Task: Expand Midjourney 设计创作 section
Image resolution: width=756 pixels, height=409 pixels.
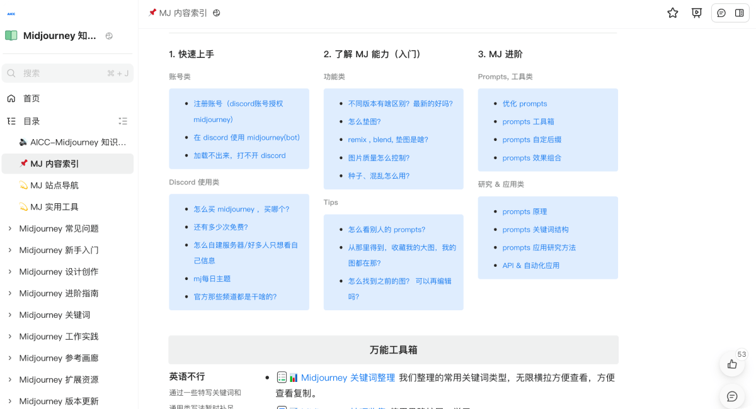Action: point(9,272)
